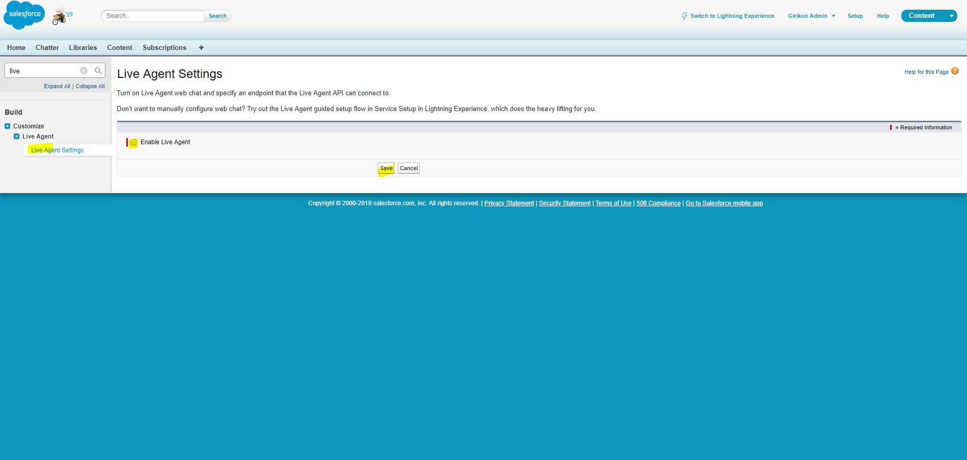Image resolution: width=967 pixels, height=460 pixels.
Task: Click the magnifier icon in Quick Find
Action: tap(98, 71)
